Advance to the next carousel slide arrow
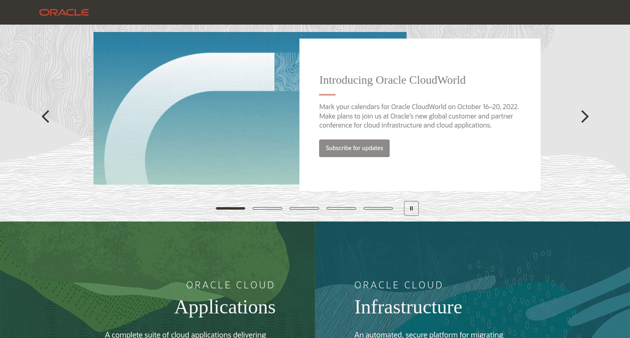This screenshot has width=630, height=338. [585, 116]
